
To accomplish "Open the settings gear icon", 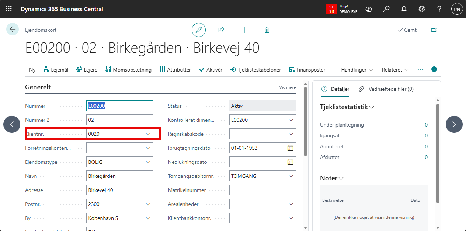I will coord(422,9).
